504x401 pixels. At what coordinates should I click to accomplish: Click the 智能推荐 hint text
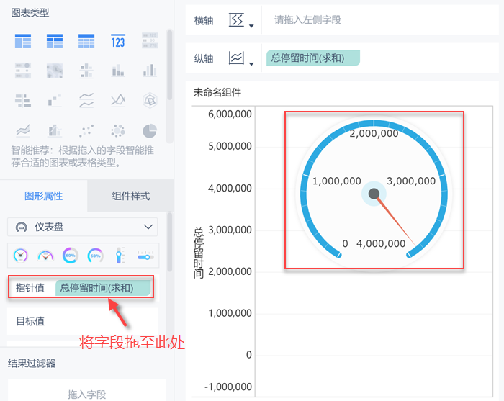tap(83, 156)
